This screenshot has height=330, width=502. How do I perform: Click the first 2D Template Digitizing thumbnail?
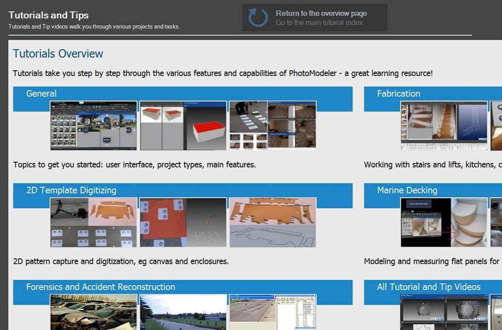pos(94,222)
